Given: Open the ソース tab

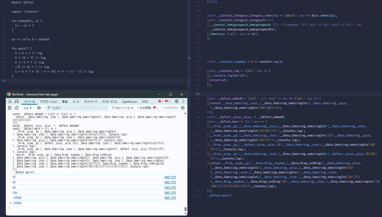Looking at the screenshot, I should (x=76, y=101).
